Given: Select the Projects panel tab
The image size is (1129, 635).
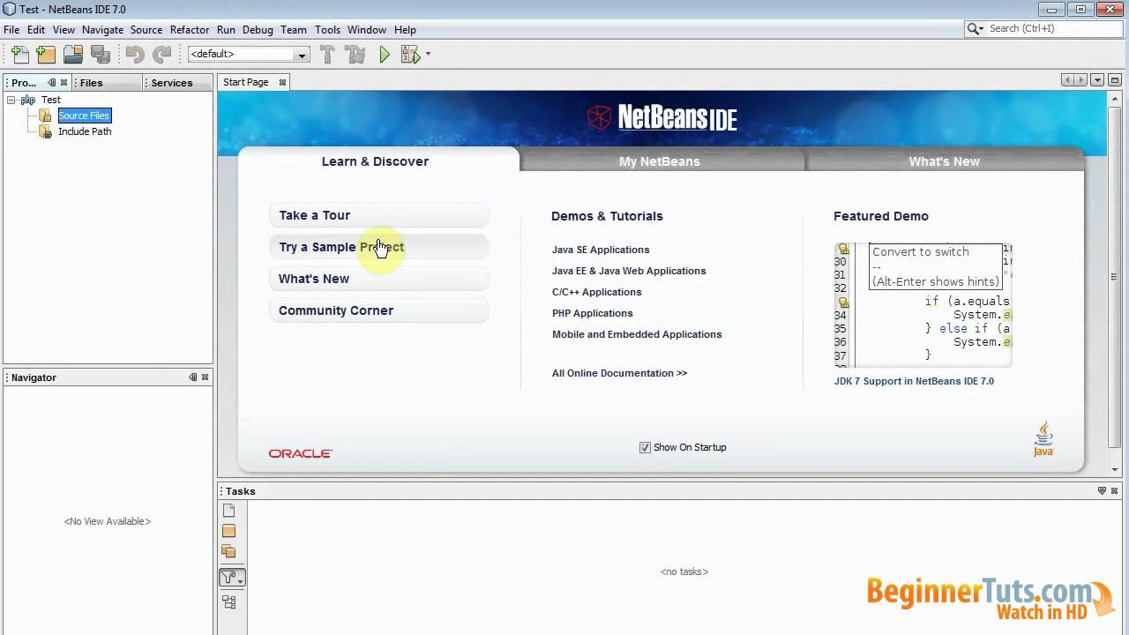Looking at the screenshot, I should (24, 83).
